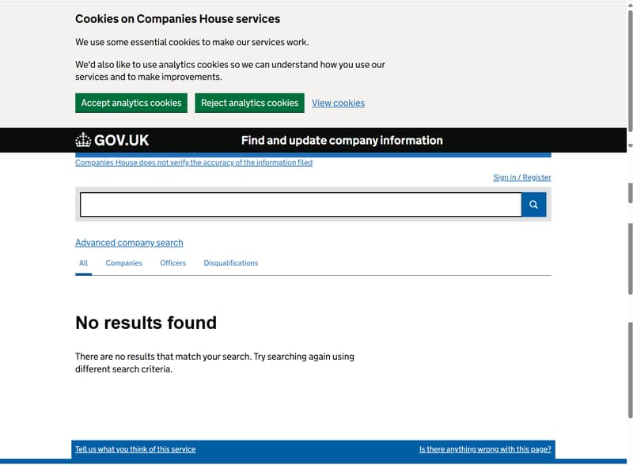Go to Sign in / Register
Viewport: 633px width, 465px height.
521,177
